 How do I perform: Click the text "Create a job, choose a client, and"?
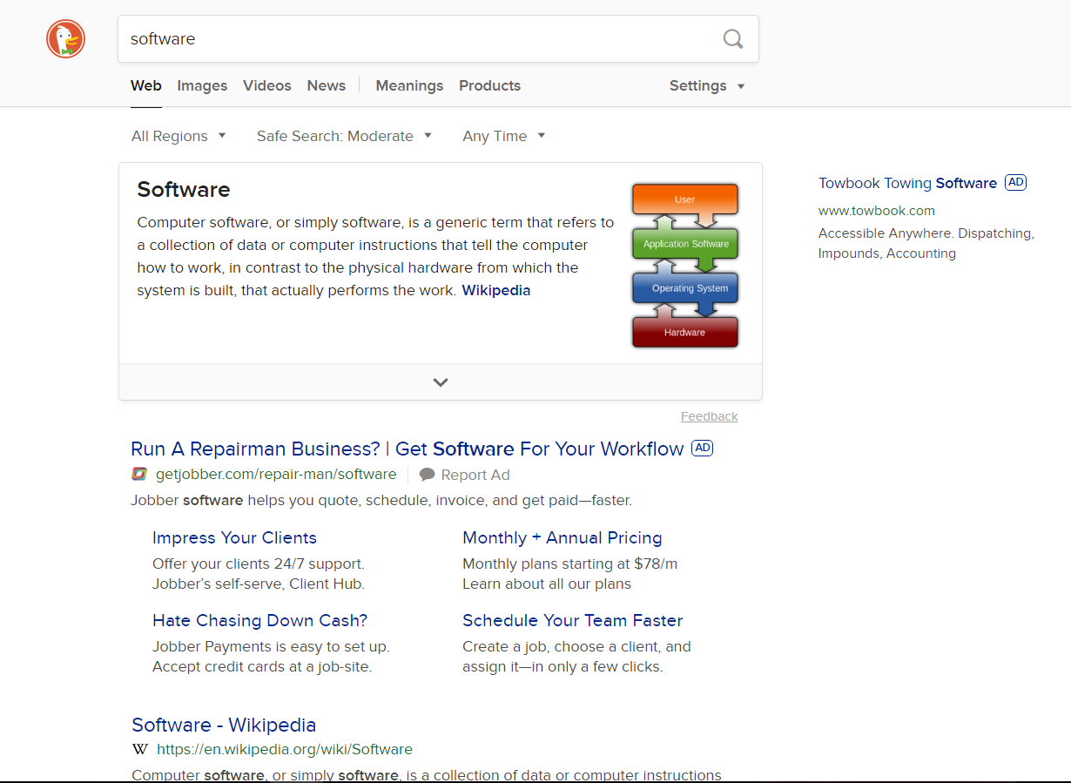click(576, 646)
